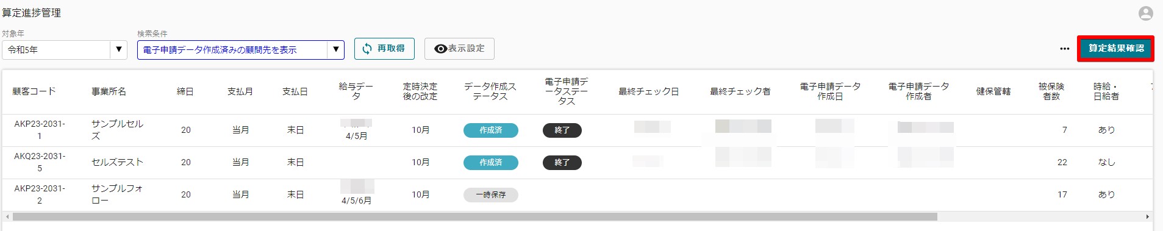Sort by 顧客コード column header
The image size is (1163, 231).
[x=34, y=91]
